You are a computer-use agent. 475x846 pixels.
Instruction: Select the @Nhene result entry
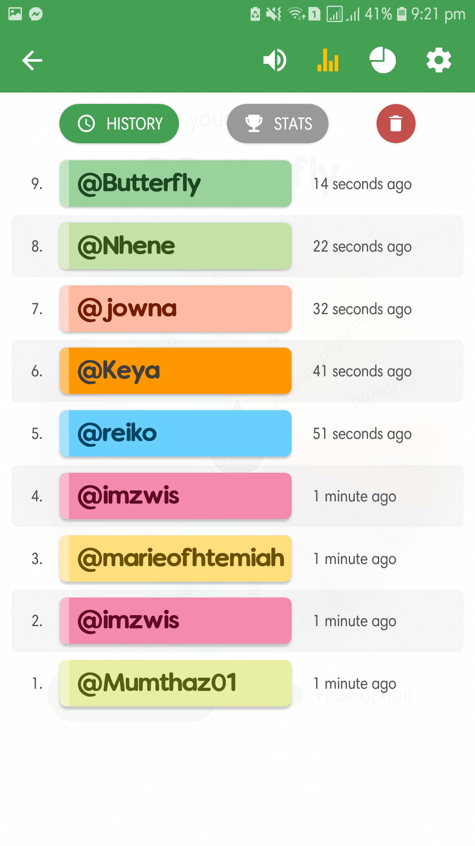[x=175, y=246]
